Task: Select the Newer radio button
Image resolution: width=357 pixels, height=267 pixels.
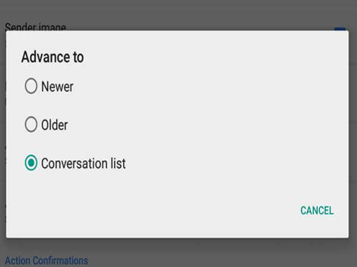Action: tap(31, 87)
